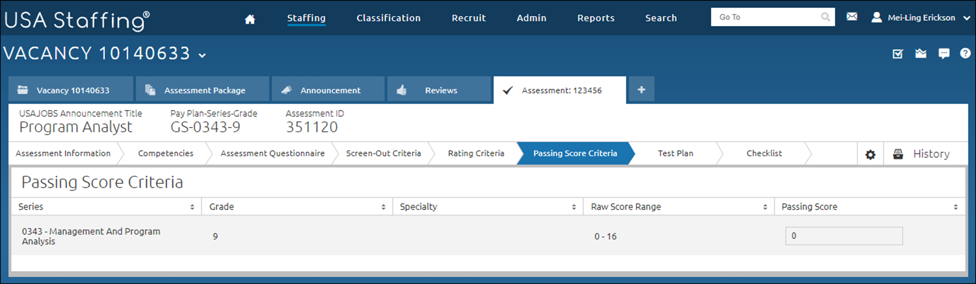Click the '0 - 16' raw score value

pos(605,237)
